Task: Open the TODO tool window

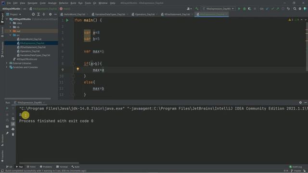Action: [31, 167]
